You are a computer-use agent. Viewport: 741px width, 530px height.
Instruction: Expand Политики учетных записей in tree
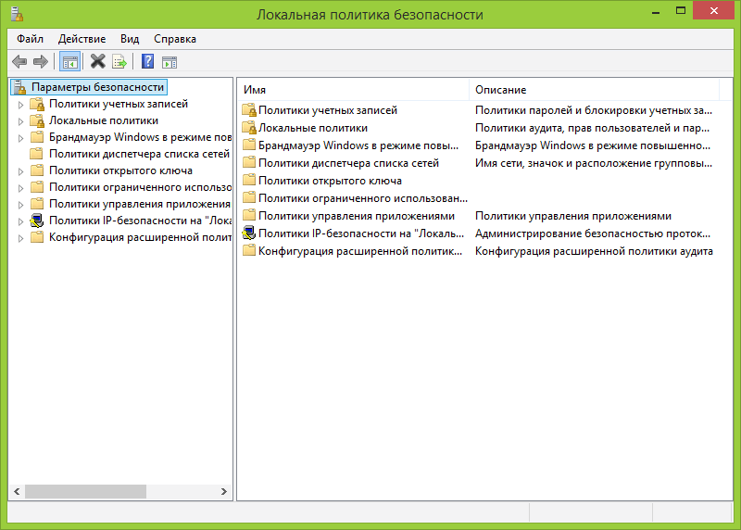[x=20, y=105]
